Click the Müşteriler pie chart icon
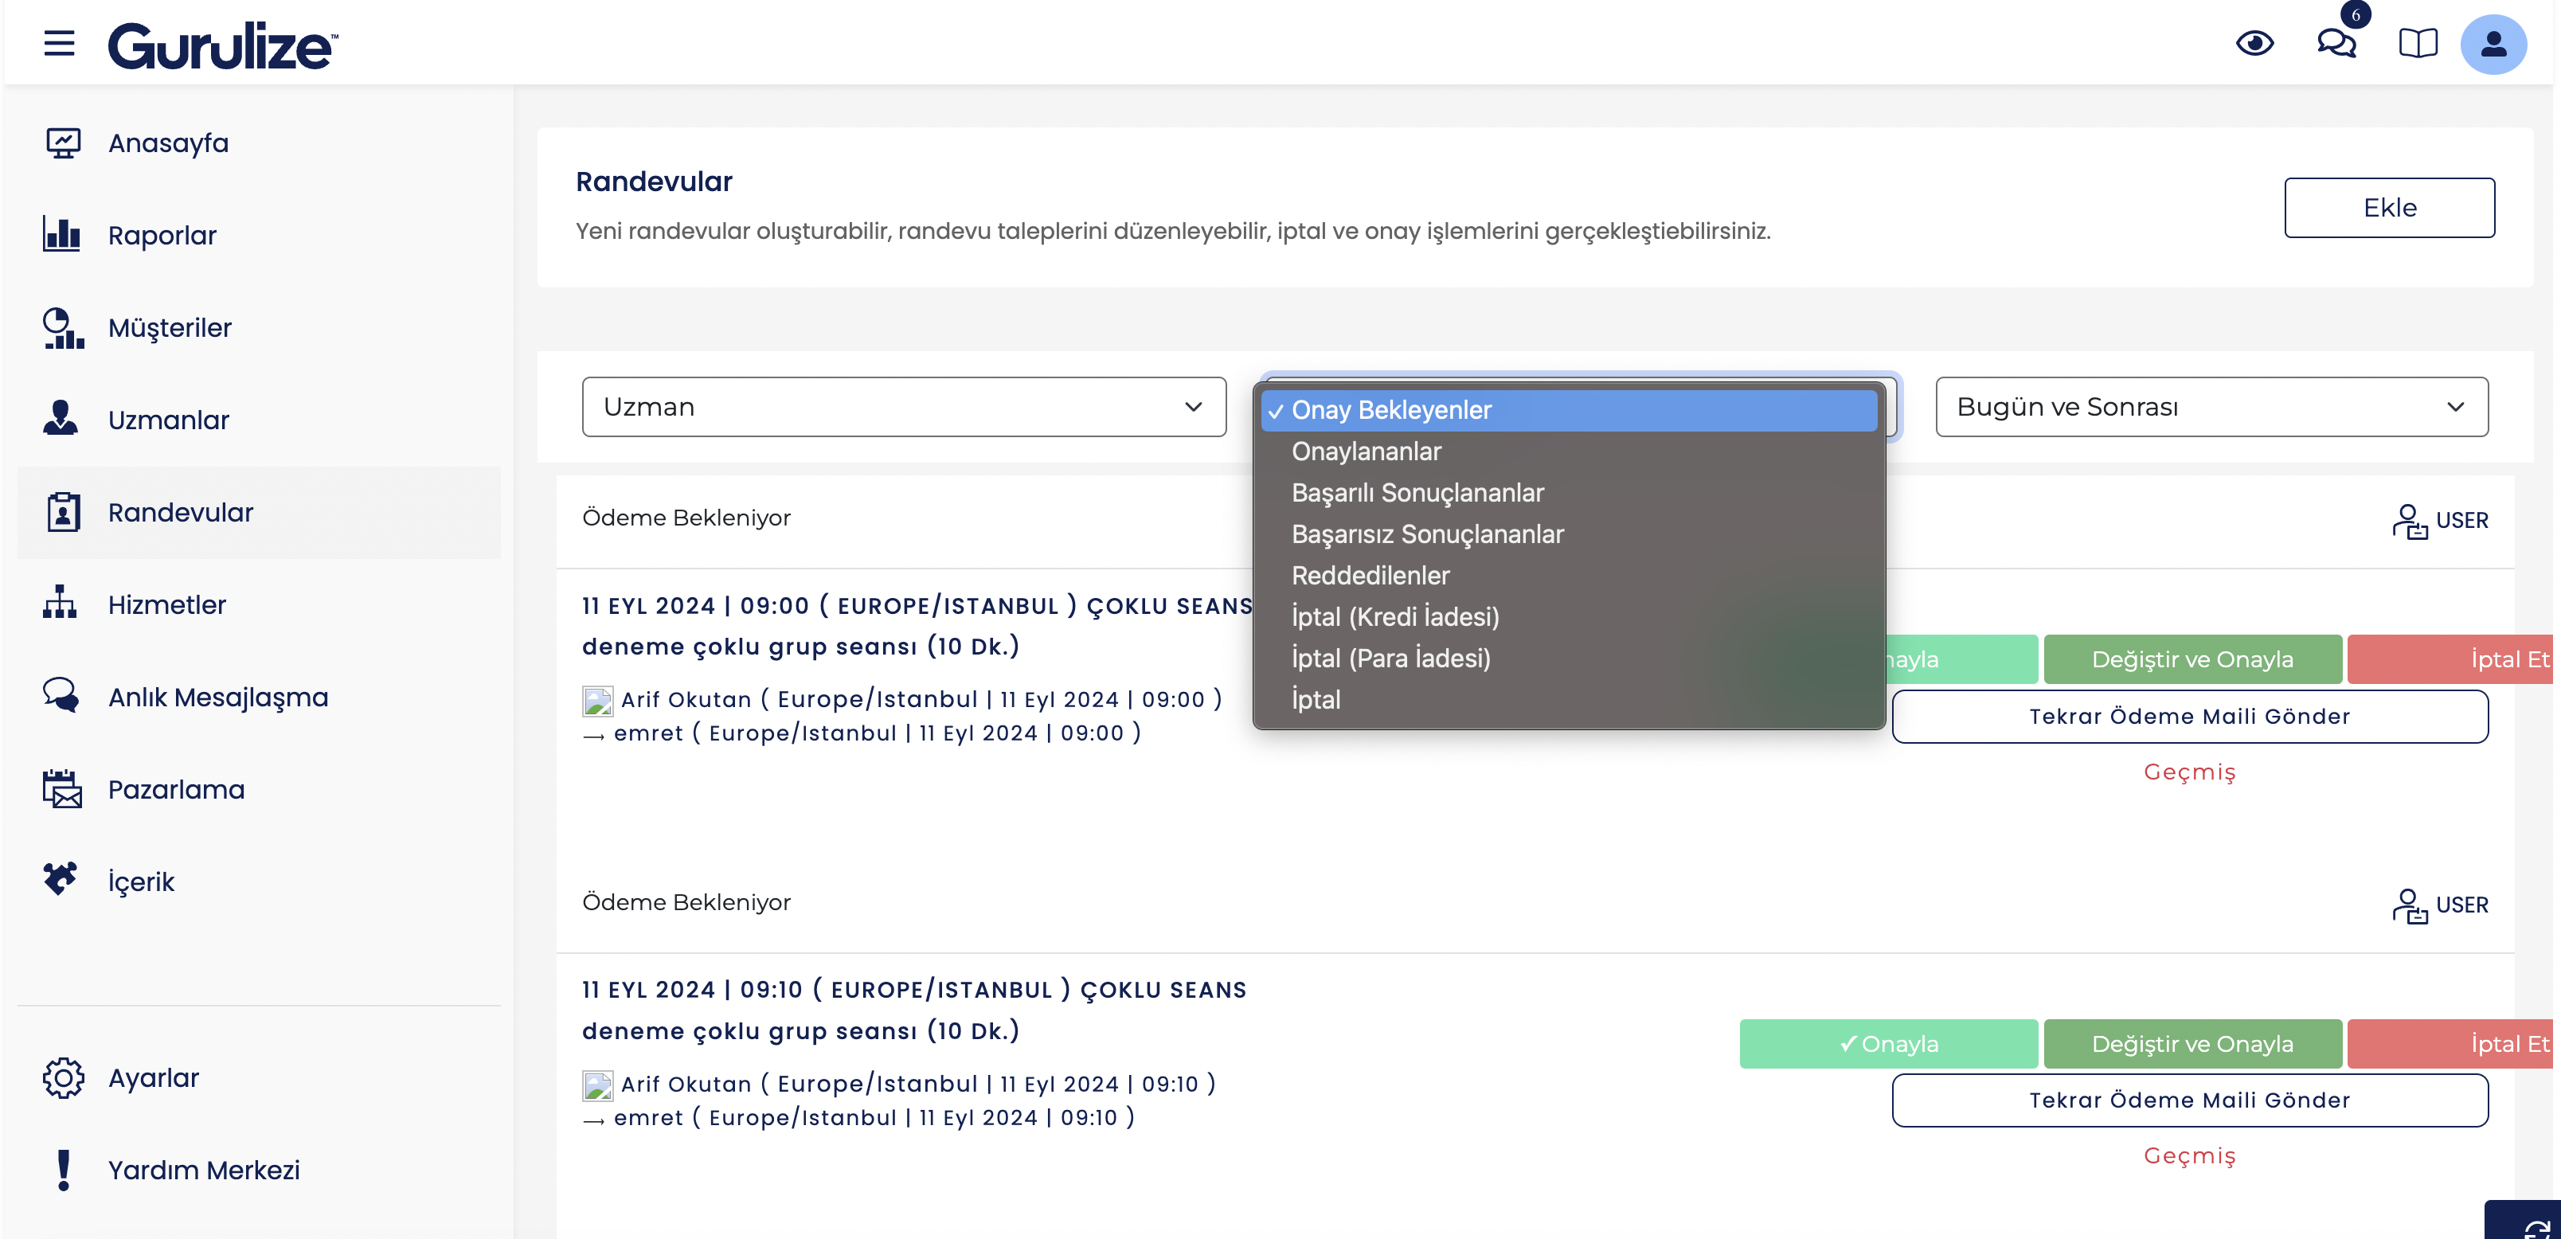The height and width of the screenshot is (1239, 2561). coord(63,328)
